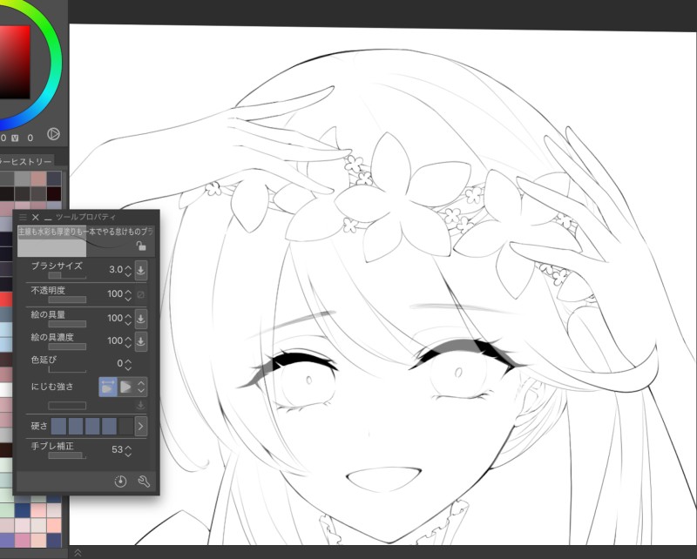Decrease brush size with the down arrow
The height and width of the screenshot is (559, 697).
[x=128, y=274]
